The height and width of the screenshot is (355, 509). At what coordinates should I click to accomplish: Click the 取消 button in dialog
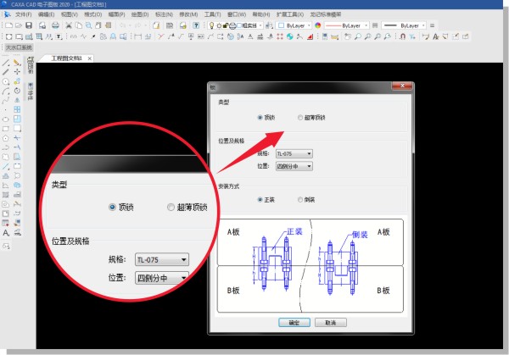point(331,323)
